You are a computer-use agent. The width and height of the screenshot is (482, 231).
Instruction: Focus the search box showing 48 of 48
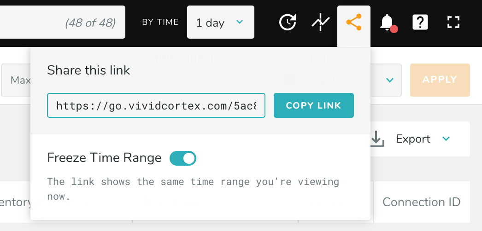[x=62, y=23]
